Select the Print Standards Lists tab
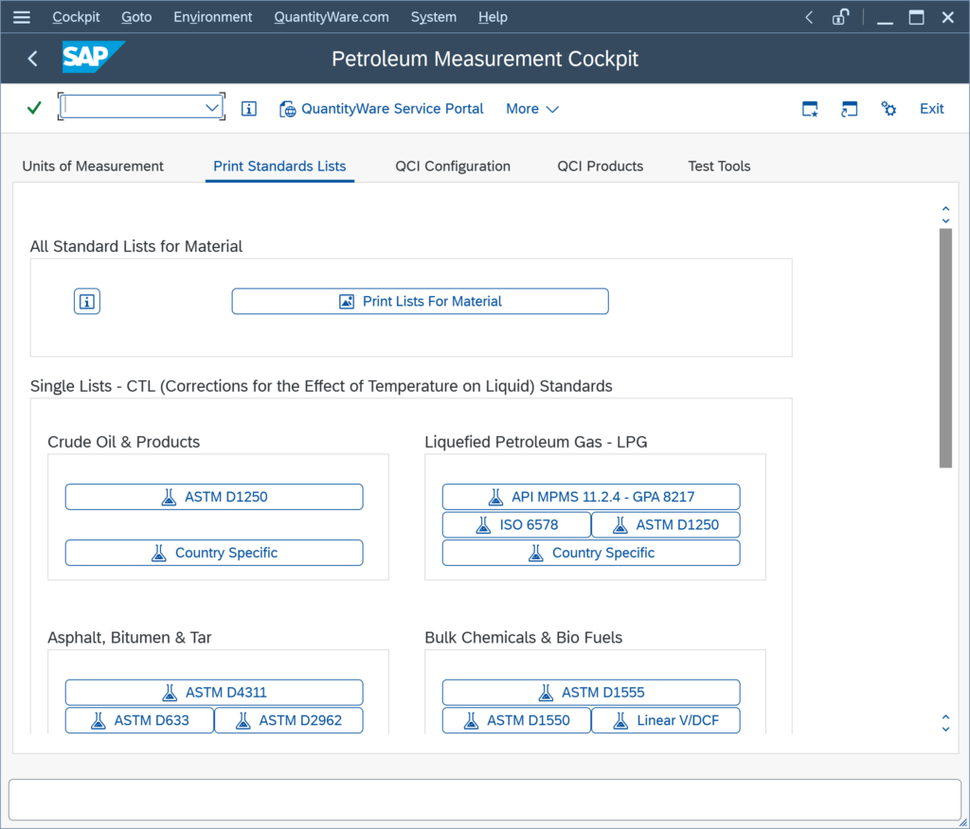 click(279, 167)
